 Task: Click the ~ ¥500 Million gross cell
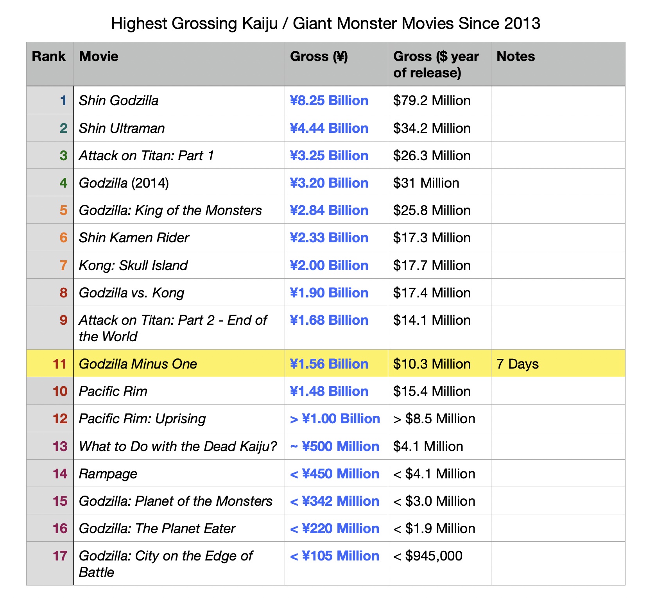click(x=335, y=446)
